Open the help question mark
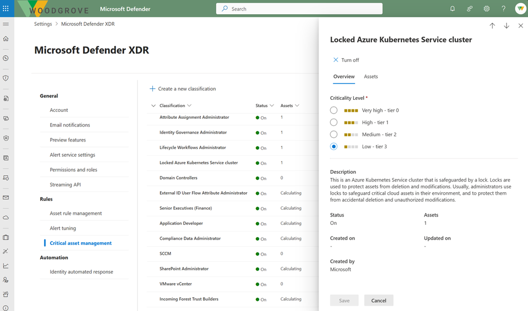 click(x=503, y=9)
